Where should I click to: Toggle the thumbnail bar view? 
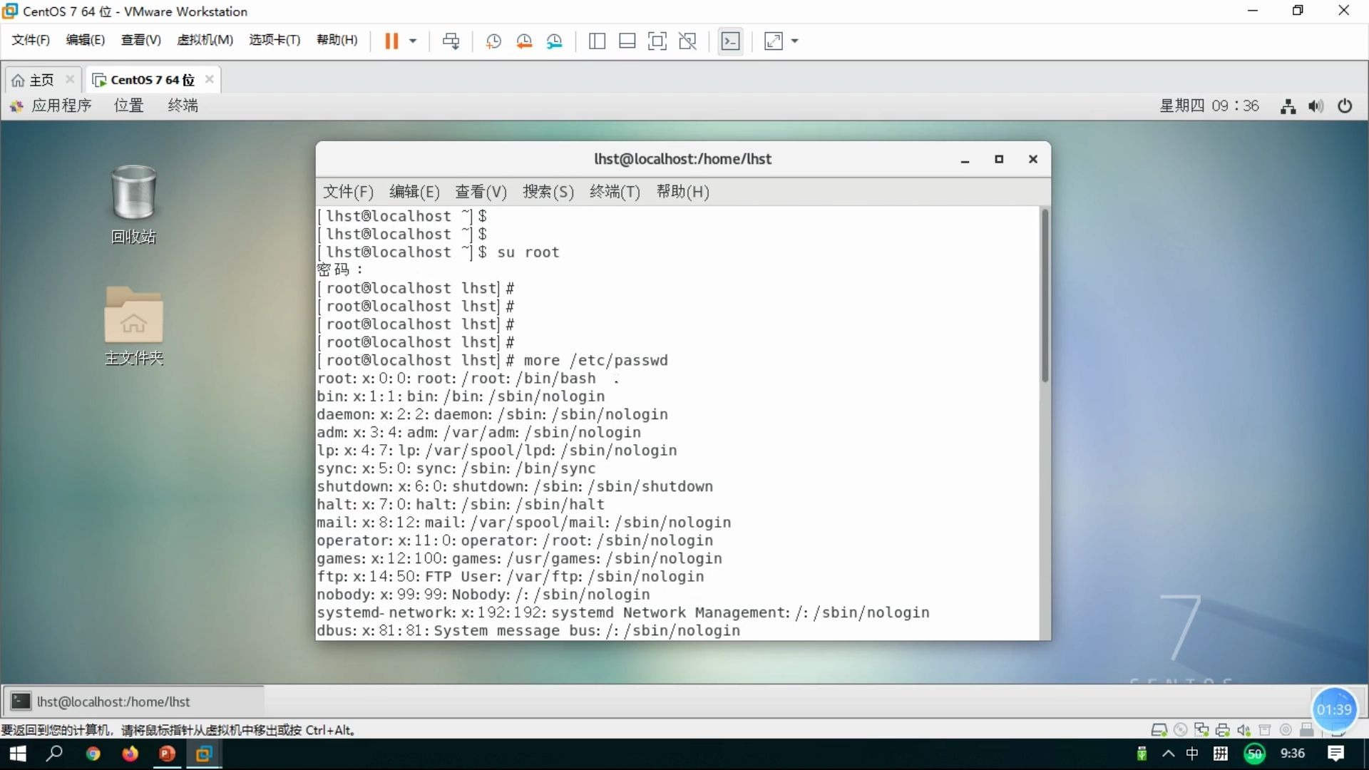627,41
